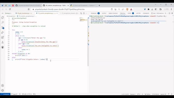174x98 pixels.
Task: Toggle the browser sidebar panel
Action: tap(156, 9)
